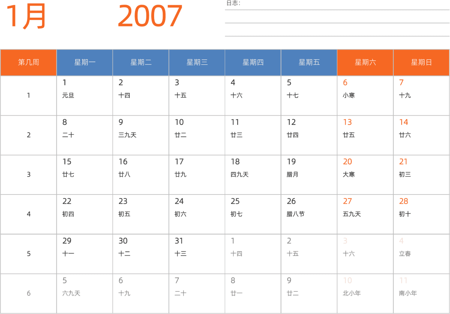Select the 星期四 column header
Viewport: 450px width, 314px height.
(x=253, y=63)
